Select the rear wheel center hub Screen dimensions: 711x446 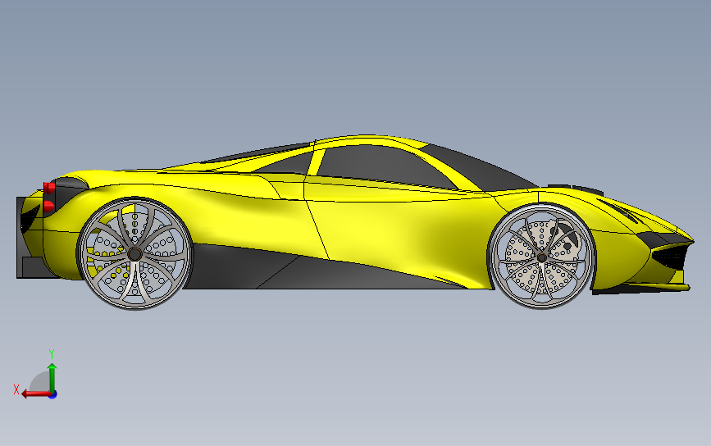point(134,254)
